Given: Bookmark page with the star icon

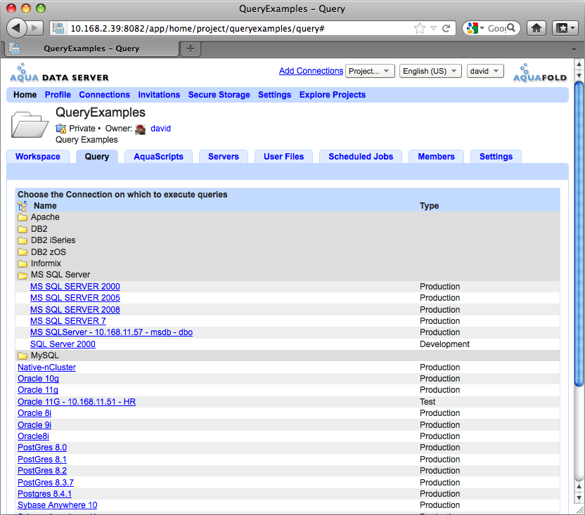Looking at the screenshot, I should point(420,28).
